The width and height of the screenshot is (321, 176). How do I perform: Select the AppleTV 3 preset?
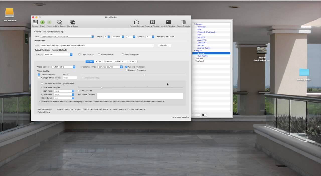(202, 43)
